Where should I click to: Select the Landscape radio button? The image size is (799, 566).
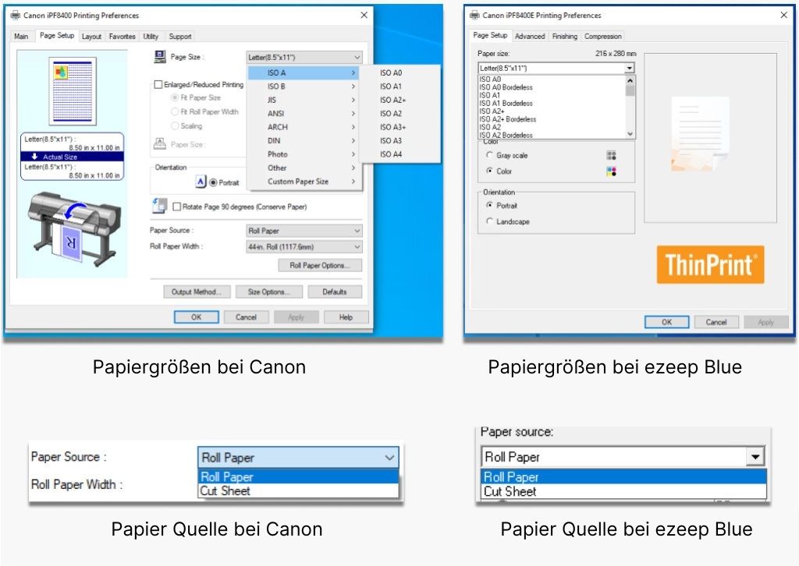point(490,221)
